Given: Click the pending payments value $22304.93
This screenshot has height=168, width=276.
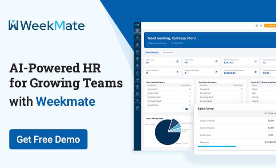Looking at the screenshot, I should [x=230, y=73].
